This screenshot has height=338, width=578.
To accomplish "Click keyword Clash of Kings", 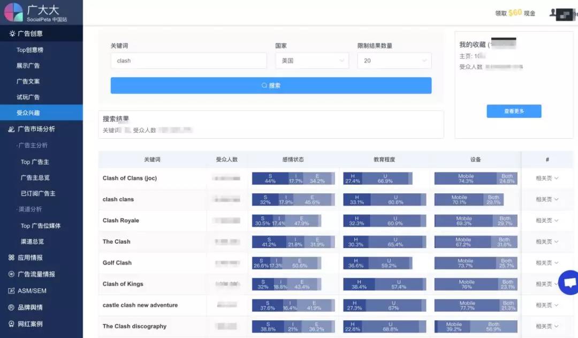I will click(x=123, y=284).
